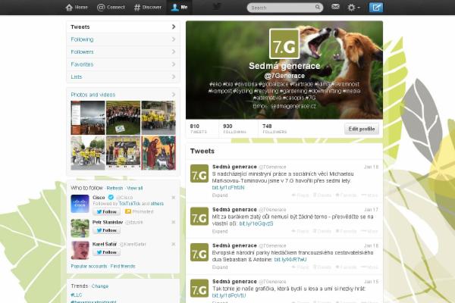Follow Karel Šafář
The image size is (455, 303).
(105, 252)
